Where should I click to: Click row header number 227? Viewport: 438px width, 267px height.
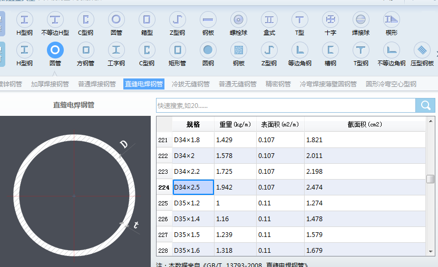(164, 235)
